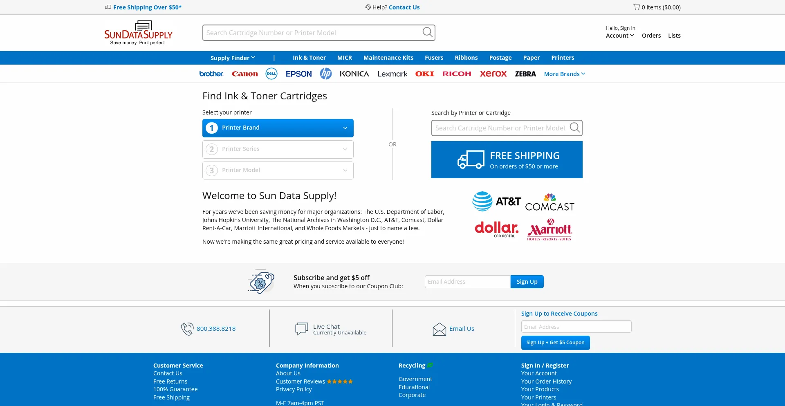Screen dimensions: 785x406
Task: Follow the Contact Us link at top
Action: click(x=404, y=7)
